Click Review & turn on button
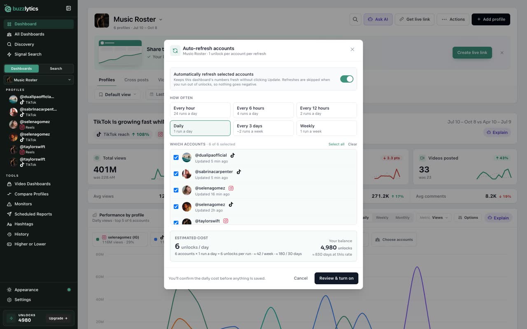Image resolution: width=527 pixels, height=329 pixels. pyautogui.click(x=336, y=278)
